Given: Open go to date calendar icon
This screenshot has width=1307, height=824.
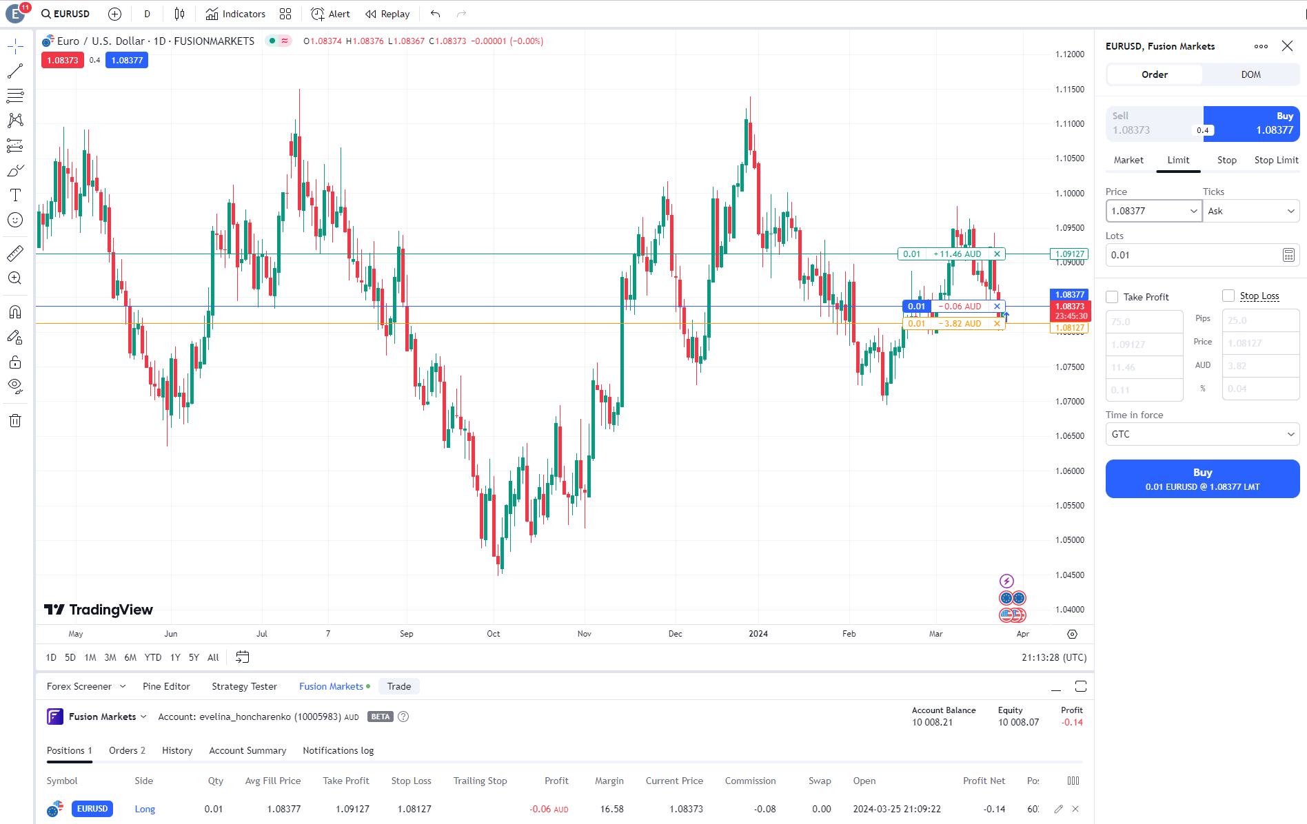Looking at the screenshot, I should point(242,657).
